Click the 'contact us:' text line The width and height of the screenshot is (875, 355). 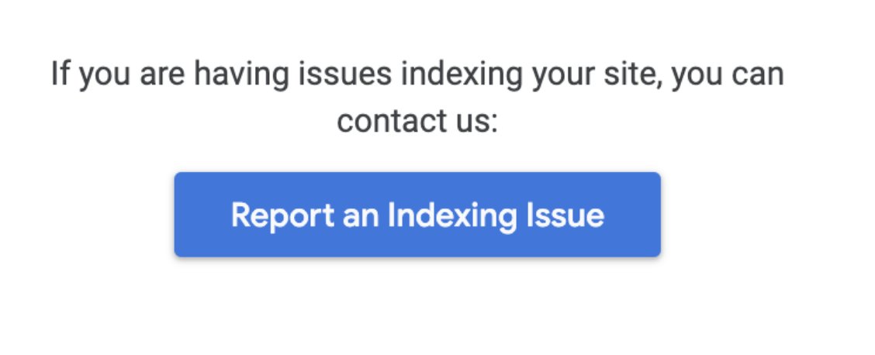pos(417,122)
